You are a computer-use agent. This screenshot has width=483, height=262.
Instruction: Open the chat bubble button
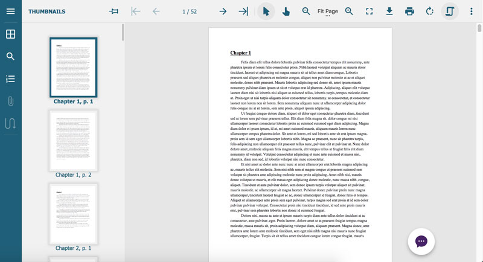coord(421,241)
